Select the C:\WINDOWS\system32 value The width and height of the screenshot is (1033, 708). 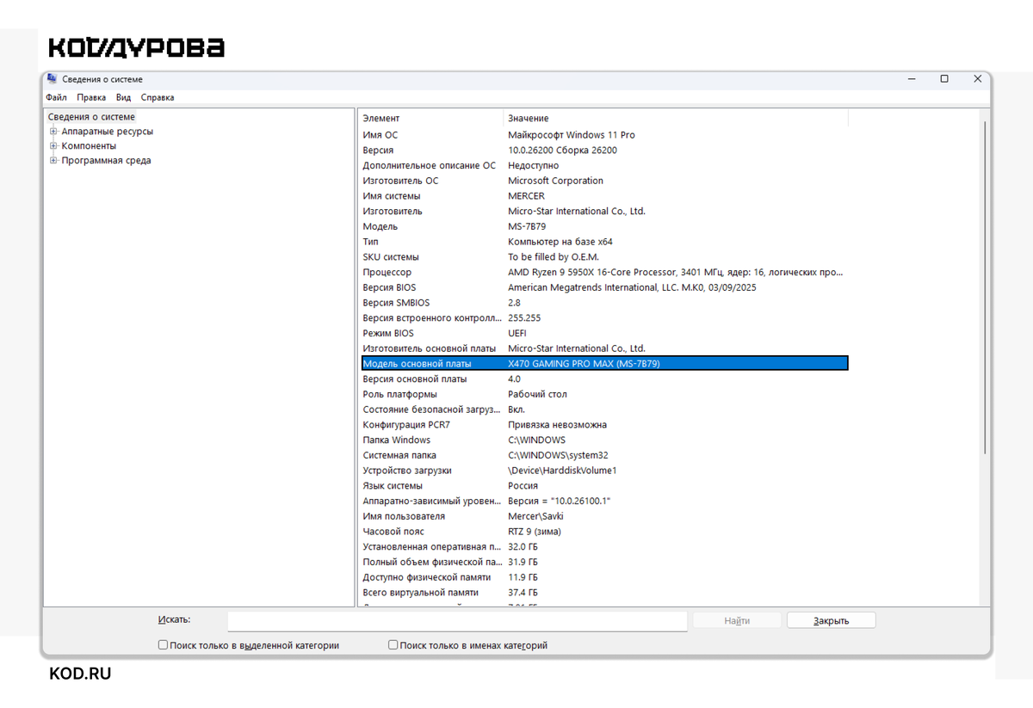[558, 455]
